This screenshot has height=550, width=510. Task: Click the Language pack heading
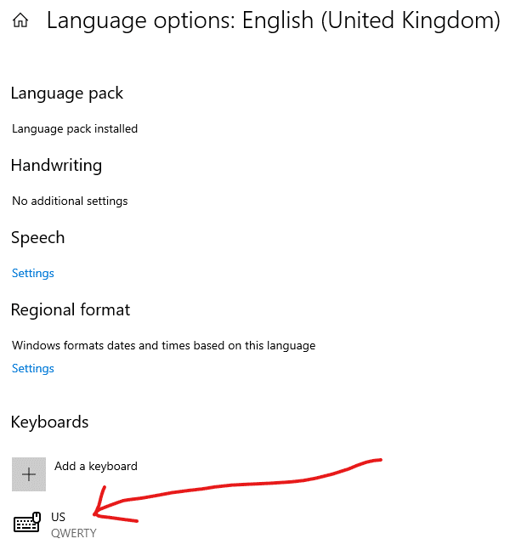[67, 94]
